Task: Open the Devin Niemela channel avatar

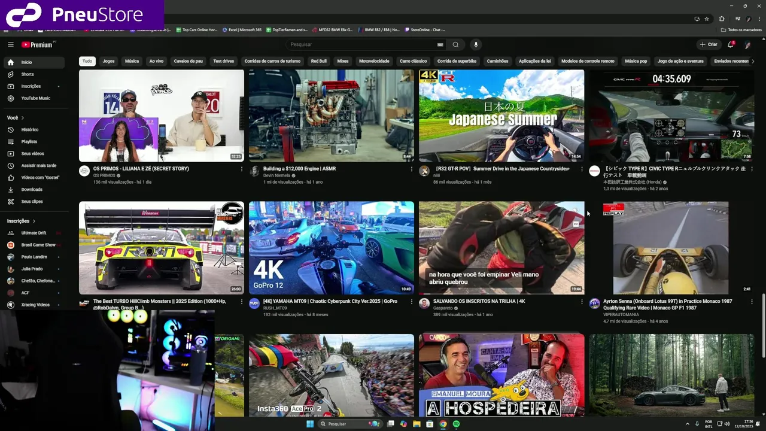Action: [254, 171]
